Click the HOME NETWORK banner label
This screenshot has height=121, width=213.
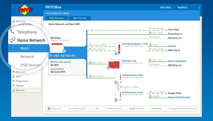pos(63,56)
